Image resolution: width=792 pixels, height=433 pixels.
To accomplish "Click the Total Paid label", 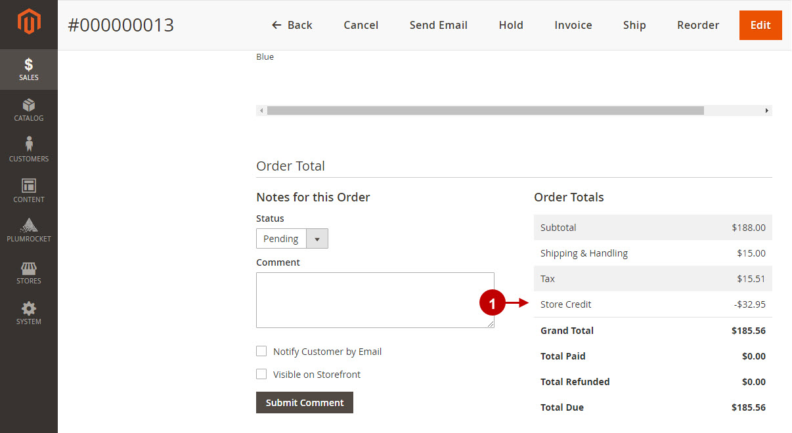I will click(563, 356).
